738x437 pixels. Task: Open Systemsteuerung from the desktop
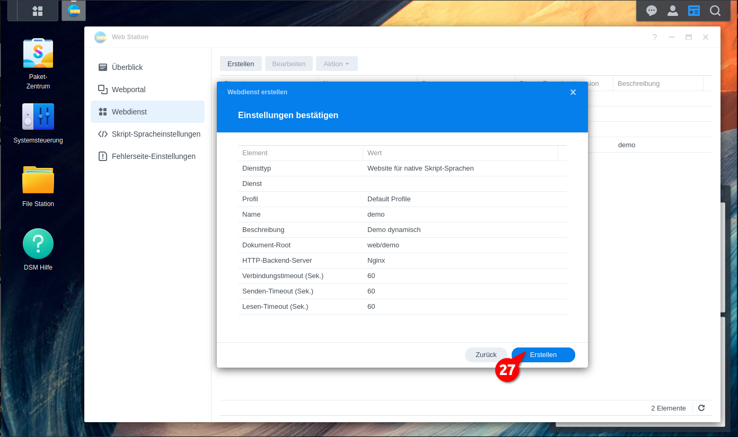pos(38,117)
